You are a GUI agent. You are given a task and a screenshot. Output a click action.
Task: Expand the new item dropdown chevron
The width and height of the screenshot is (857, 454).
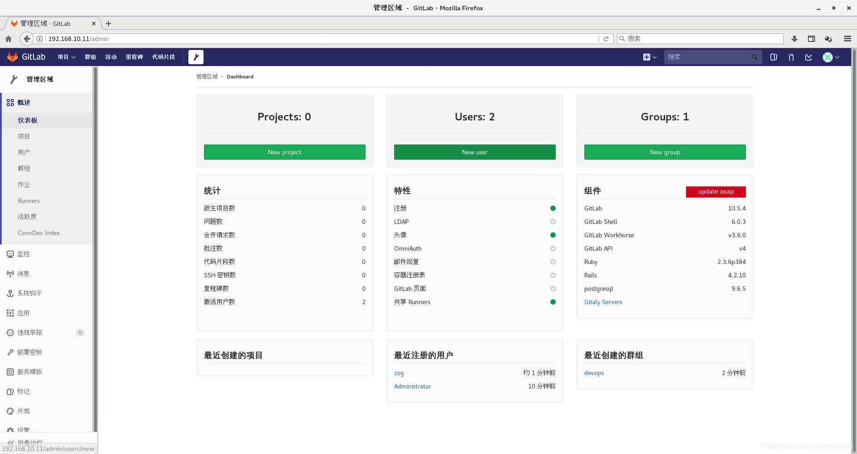coord(654,58)
